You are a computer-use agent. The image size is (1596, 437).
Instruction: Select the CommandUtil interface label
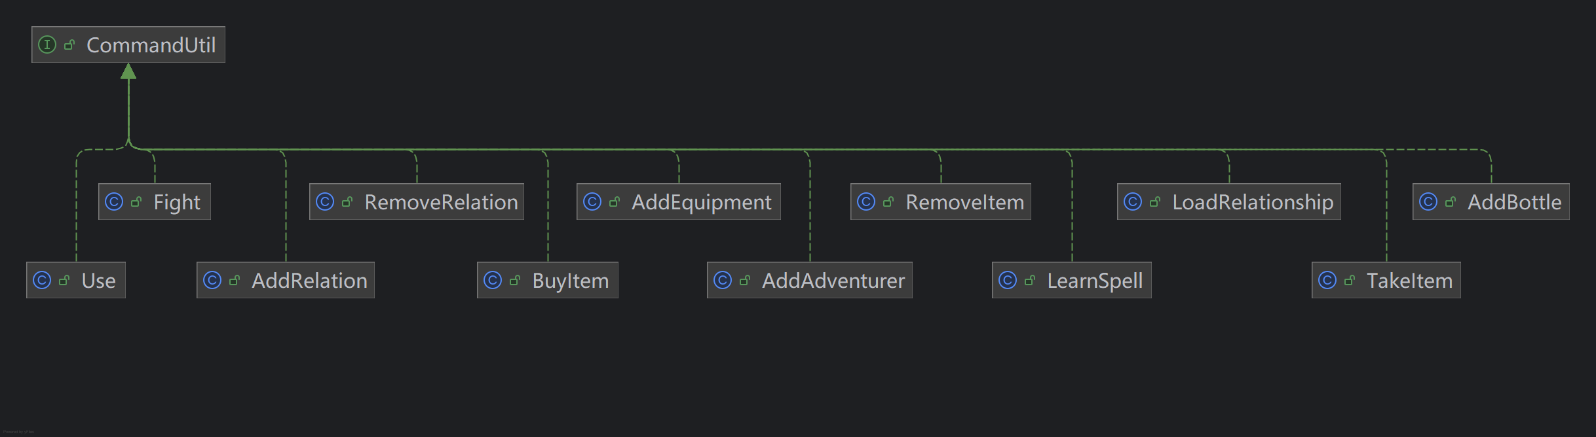[151, 45]
